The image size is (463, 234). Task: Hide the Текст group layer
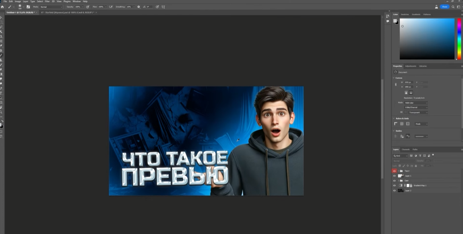point(394,171)
